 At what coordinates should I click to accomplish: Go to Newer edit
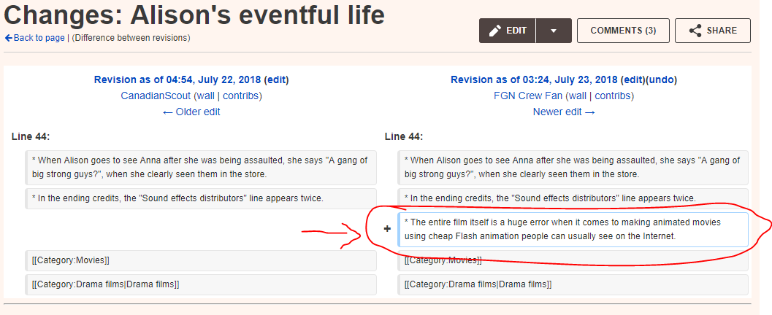564,112
